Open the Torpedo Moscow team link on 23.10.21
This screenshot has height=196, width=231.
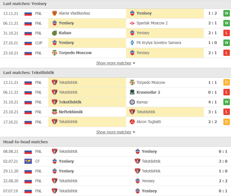[x=75, y=53]
